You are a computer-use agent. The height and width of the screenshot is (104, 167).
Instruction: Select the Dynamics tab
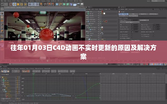[143, 14]
